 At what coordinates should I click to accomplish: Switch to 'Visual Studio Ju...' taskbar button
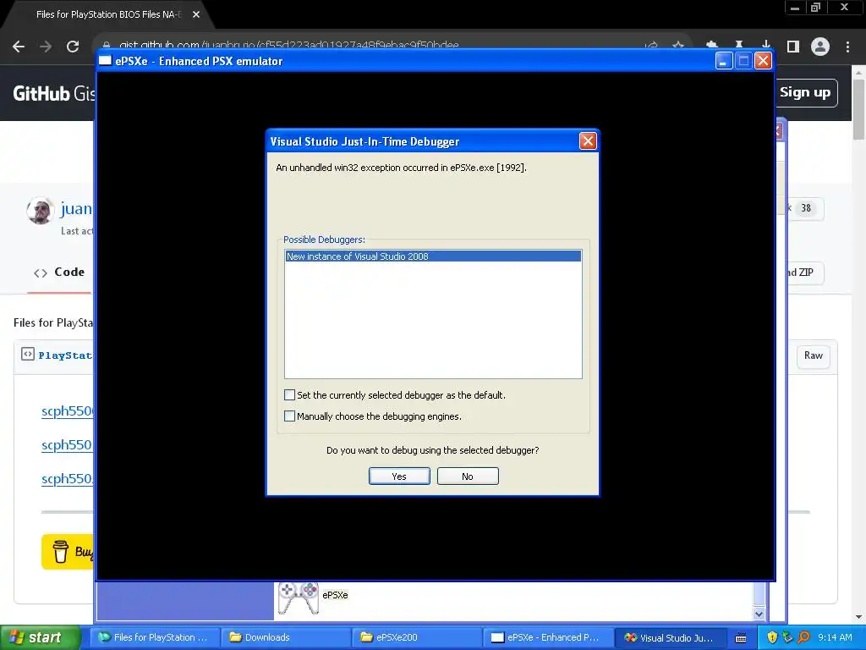coord(670,637)
